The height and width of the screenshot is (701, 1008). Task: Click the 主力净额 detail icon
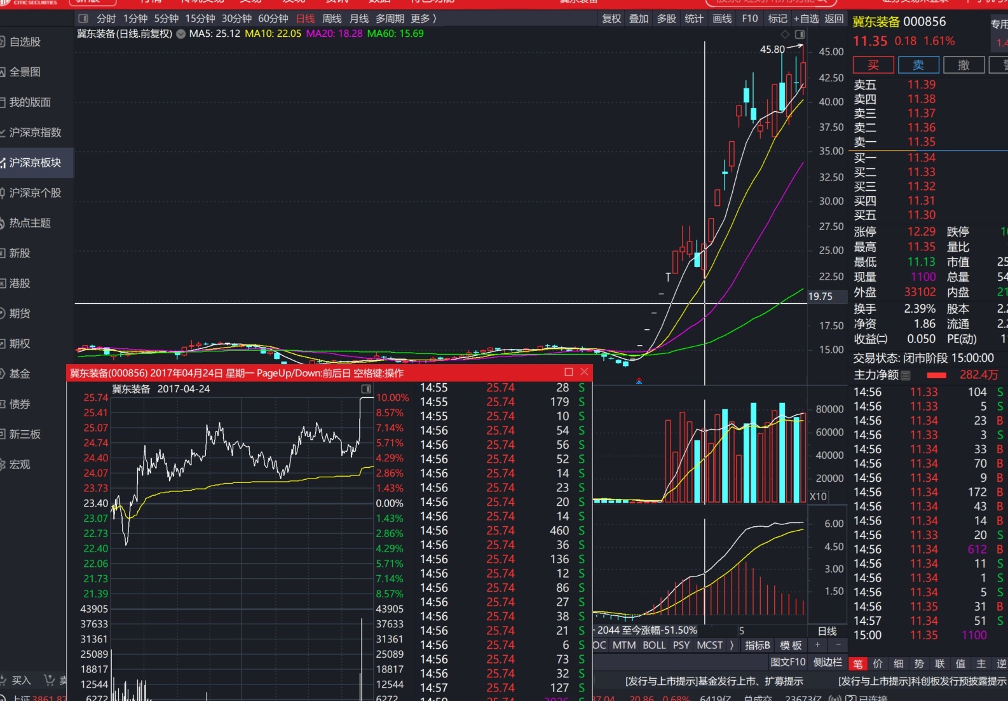tap(906, 376)
